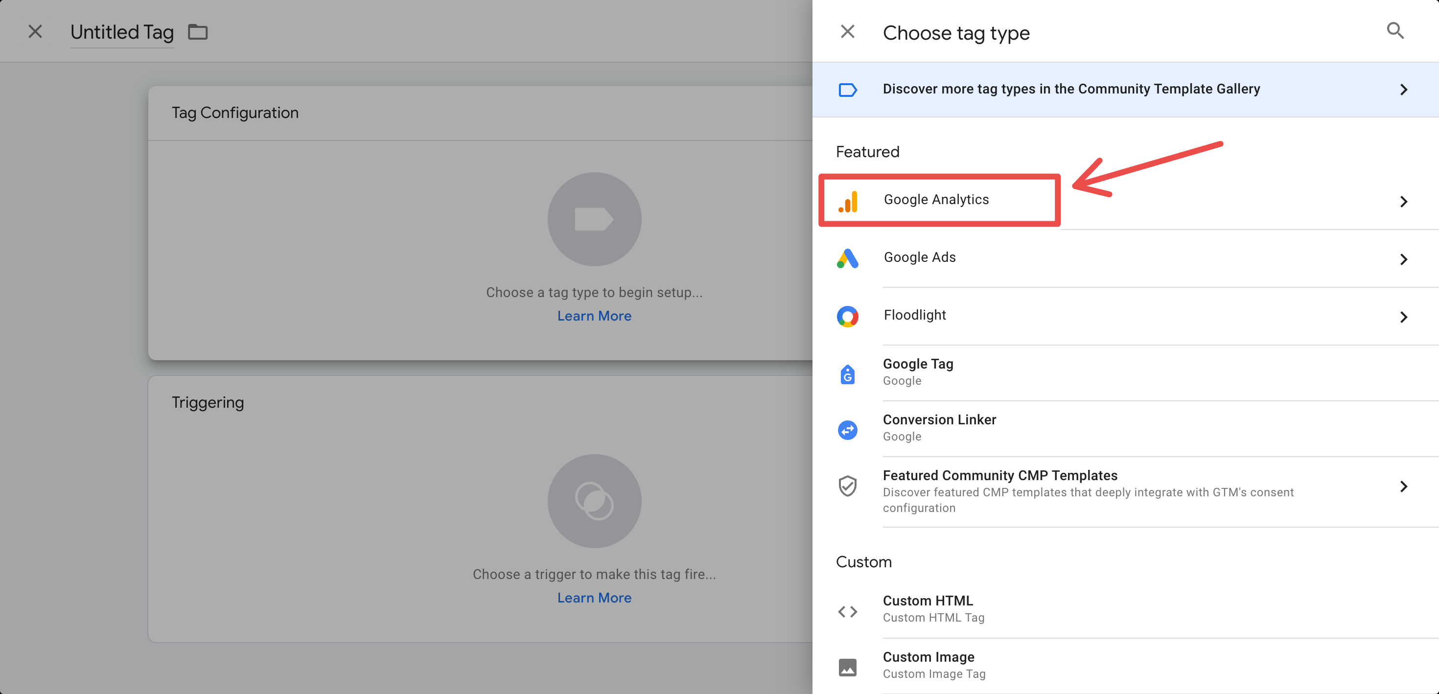Select Custom Image tag type
Image resolution: width=1439 pixels, height=694 pixels.
1126,666
